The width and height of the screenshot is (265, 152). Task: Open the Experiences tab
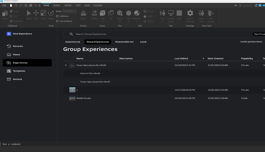73,42
